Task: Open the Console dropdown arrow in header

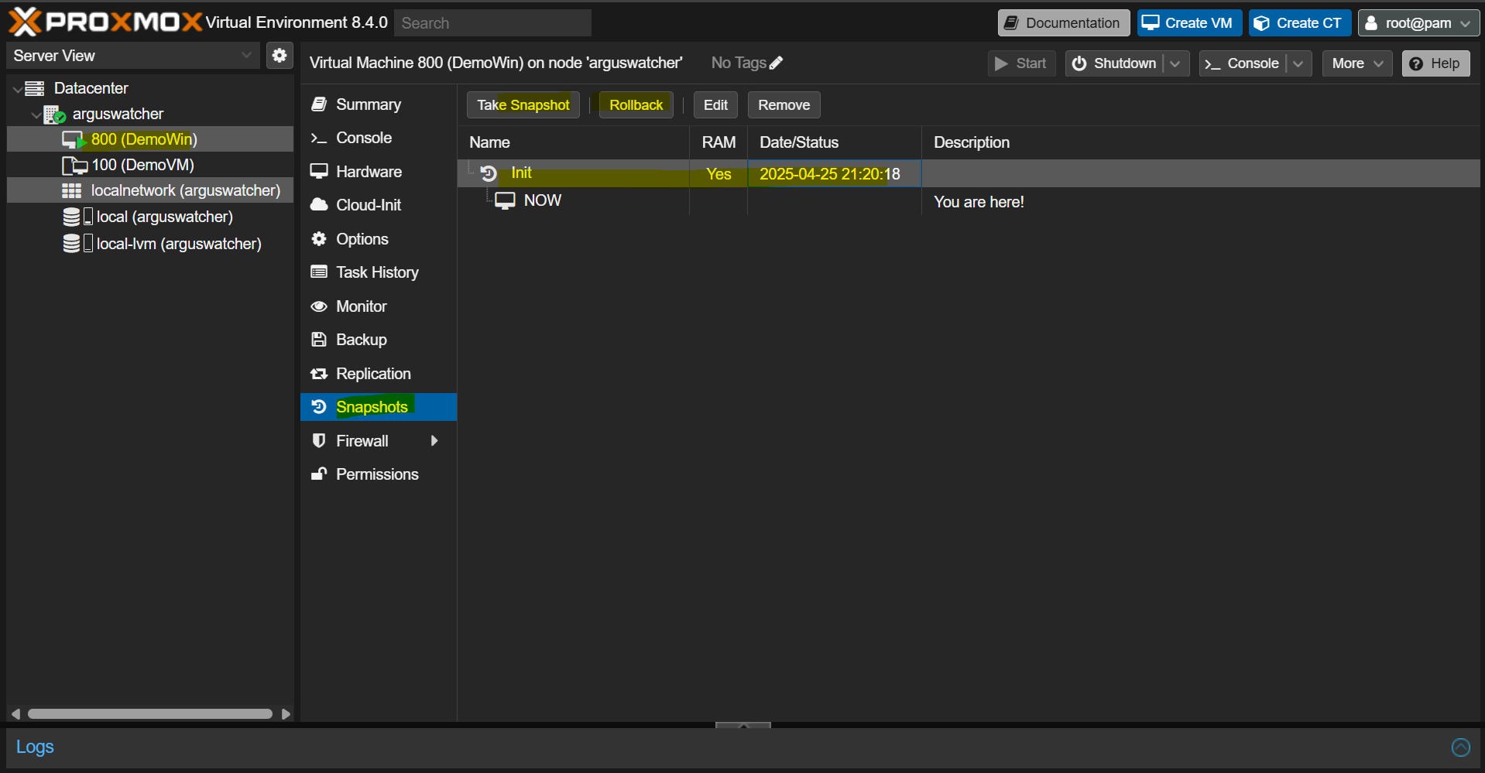Action: tap(1298, 63)
